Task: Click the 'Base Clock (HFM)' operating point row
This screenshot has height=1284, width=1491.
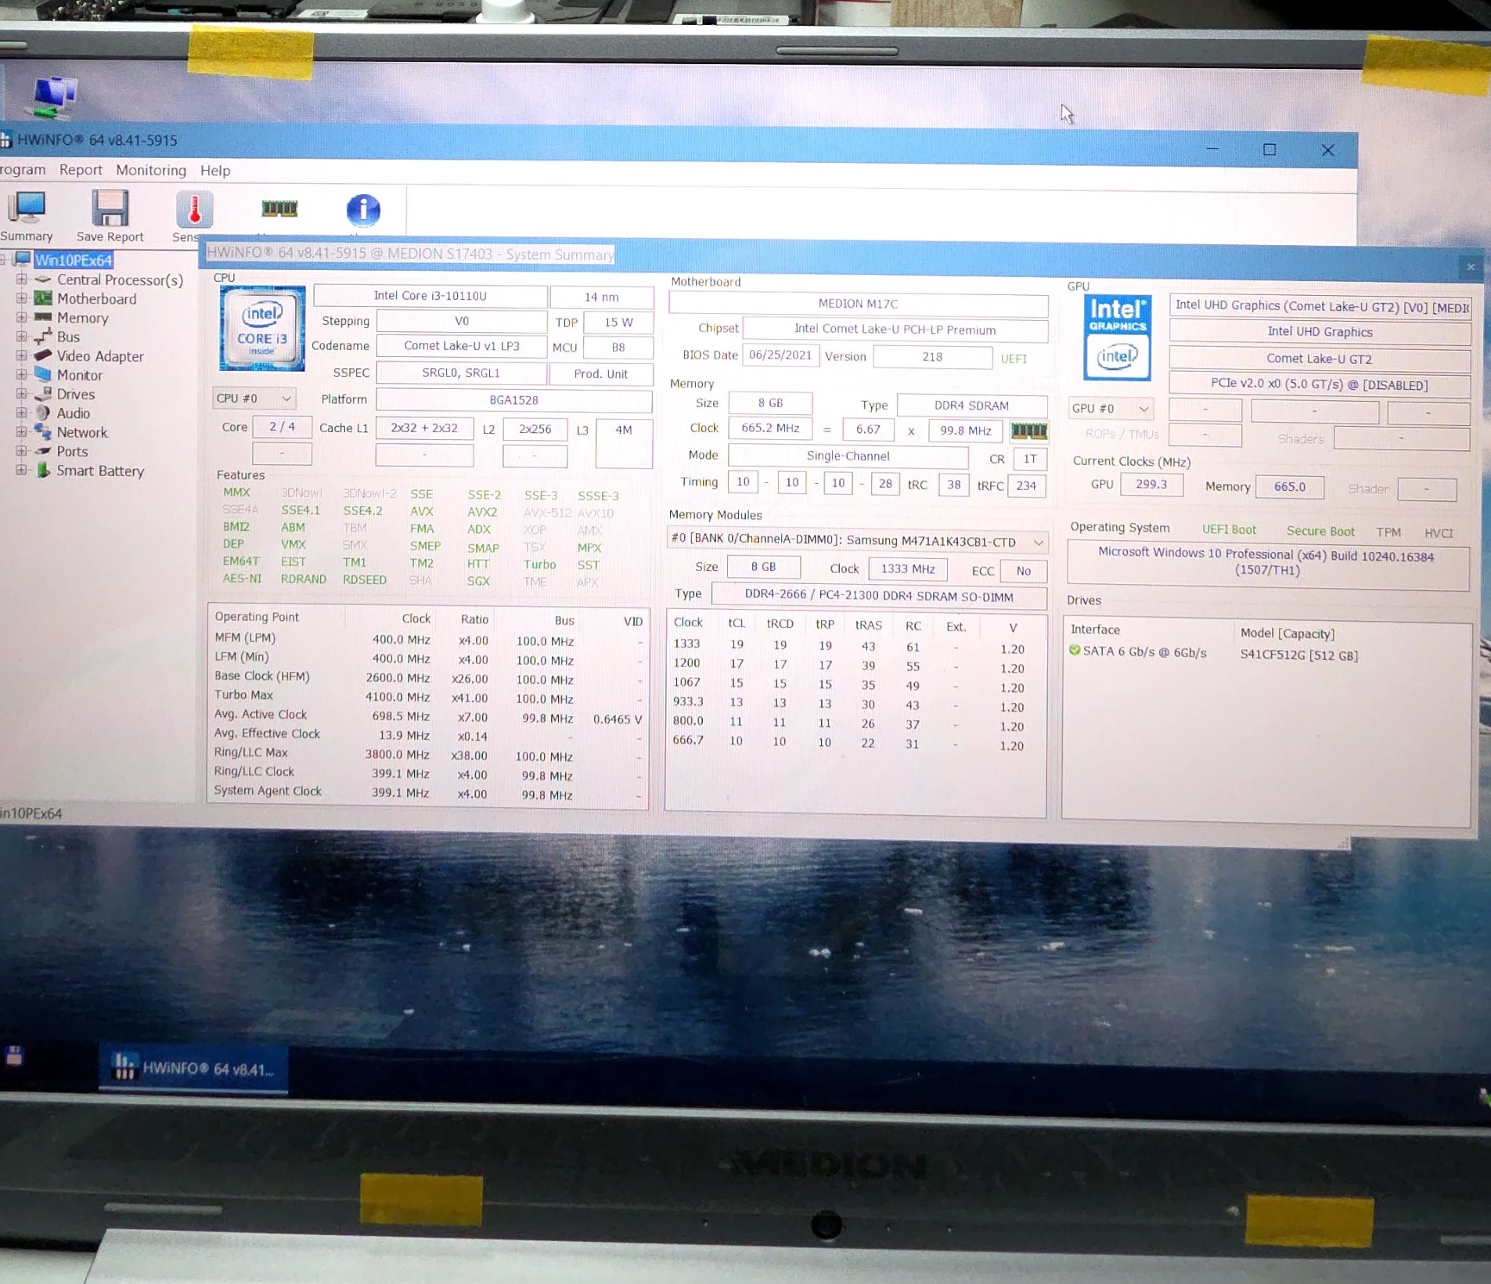Action: (429, 678)
